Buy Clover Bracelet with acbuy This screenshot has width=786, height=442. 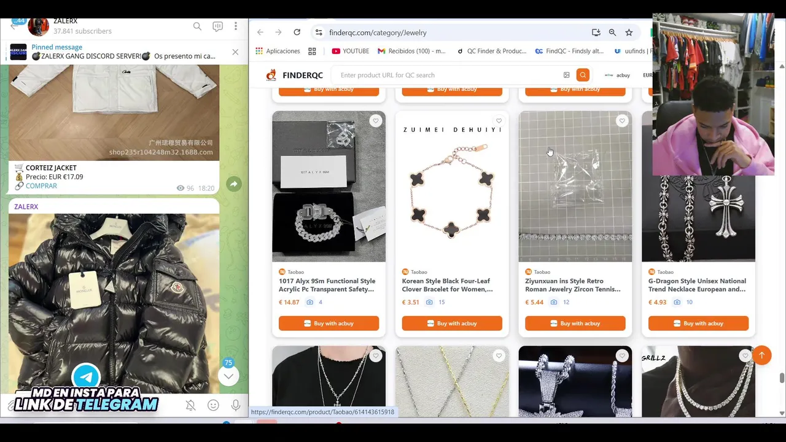452,324
